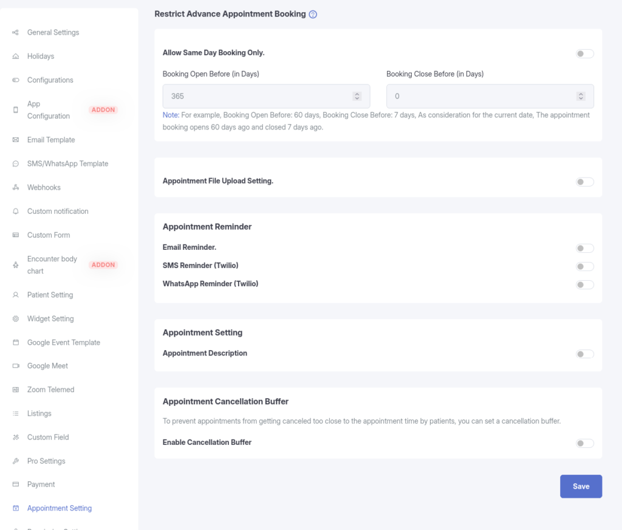
Task: Click the help icon beside Restrict Advance Appointment Booking
Action: 313,15
